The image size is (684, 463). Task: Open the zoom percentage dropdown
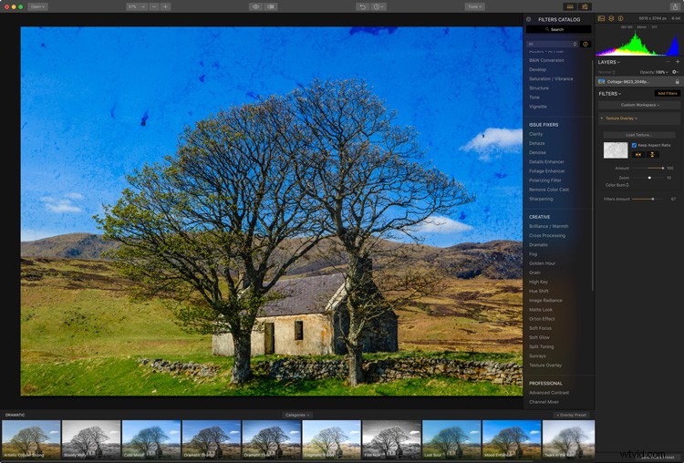click(x=137, y=6)
